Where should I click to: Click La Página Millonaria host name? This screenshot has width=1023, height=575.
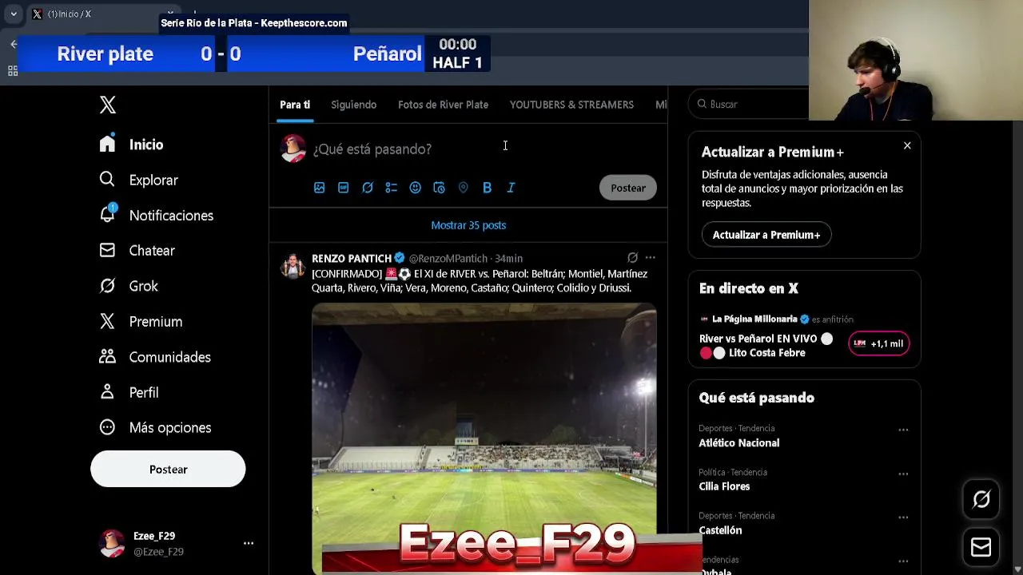click(754, 319)
